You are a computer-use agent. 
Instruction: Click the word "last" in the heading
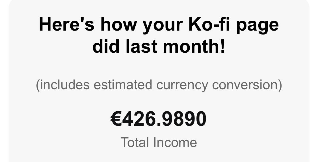(142, 46)
